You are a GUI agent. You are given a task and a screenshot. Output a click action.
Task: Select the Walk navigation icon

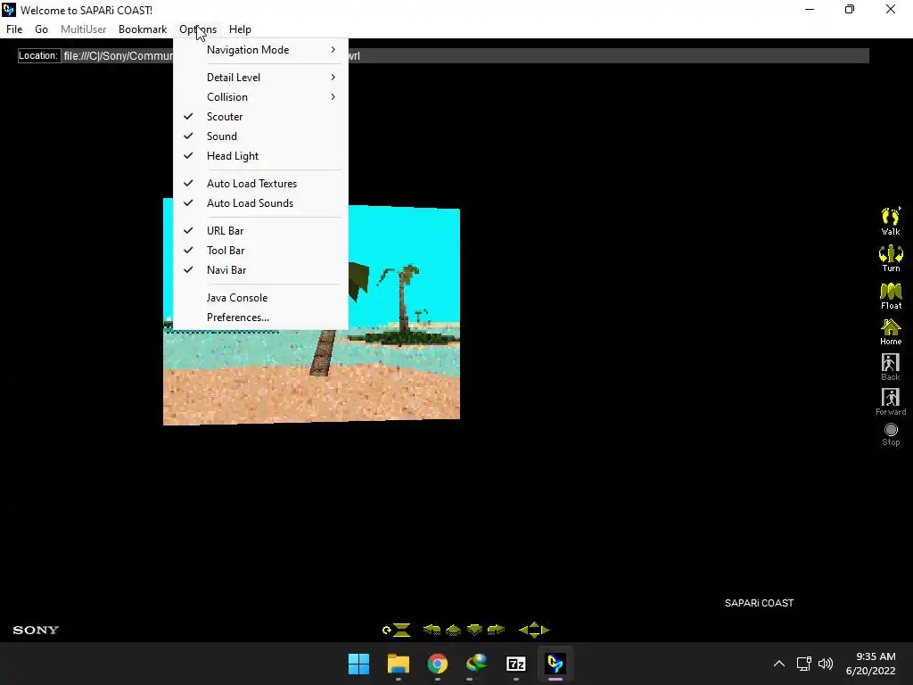tap(891, 221)
